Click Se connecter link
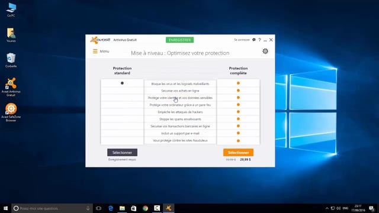The height and width of the screenshot is (213, 379). (242, 40)
